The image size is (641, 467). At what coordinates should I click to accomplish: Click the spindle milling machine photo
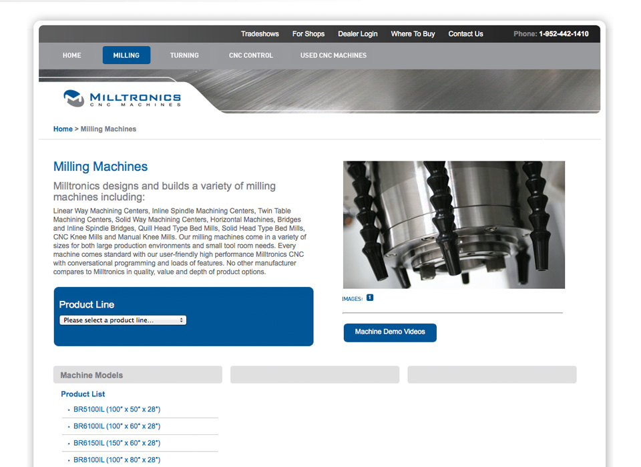click(454, 225)
